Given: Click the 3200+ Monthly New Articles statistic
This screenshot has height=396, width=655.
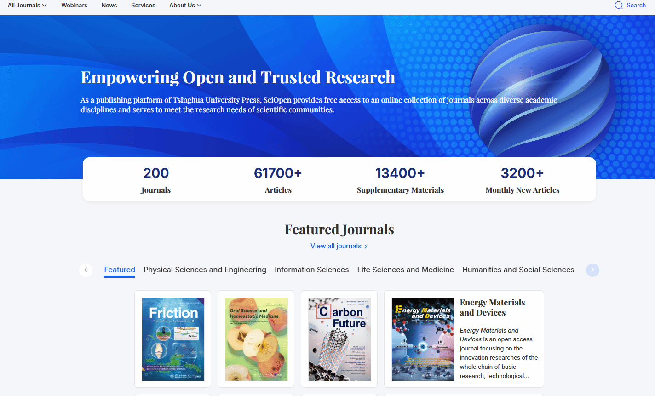Looking at the screenshot, I should point(523,179).
